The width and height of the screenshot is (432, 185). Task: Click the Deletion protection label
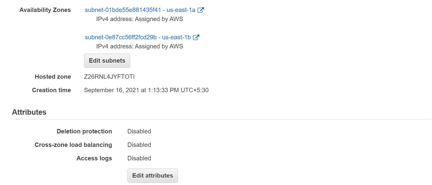(x=84, y=131)
